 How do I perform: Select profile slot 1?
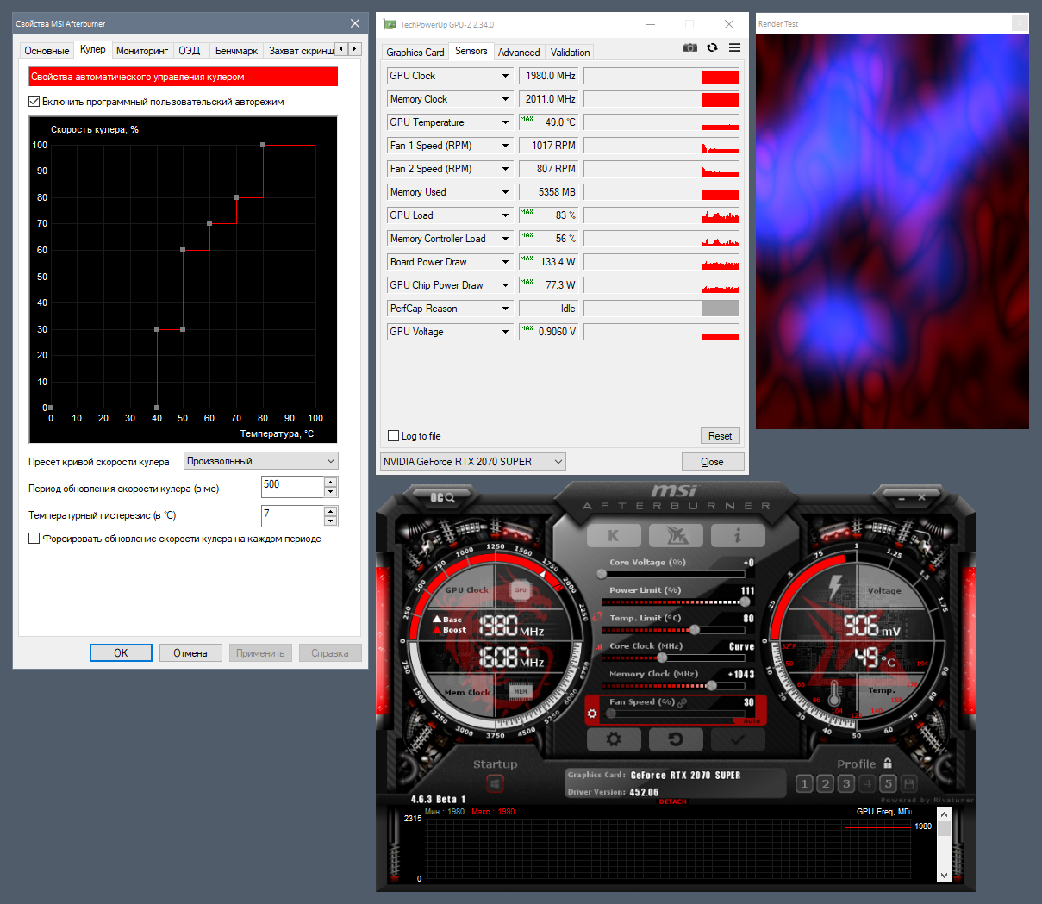point(804,783)
